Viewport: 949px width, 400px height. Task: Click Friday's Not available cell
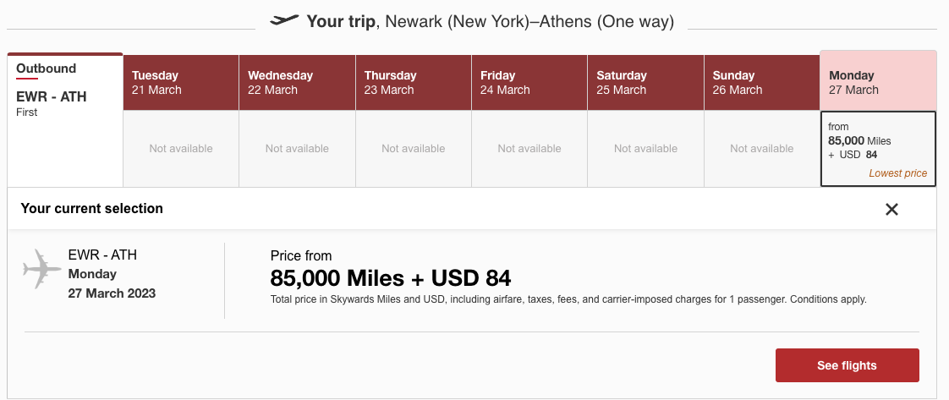point(529,149)
